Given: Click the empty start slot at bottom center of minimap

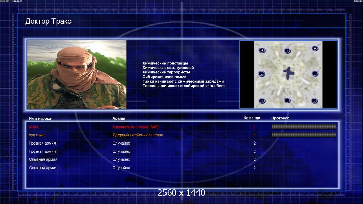Looking at the screenshot, I should [287, 100].
